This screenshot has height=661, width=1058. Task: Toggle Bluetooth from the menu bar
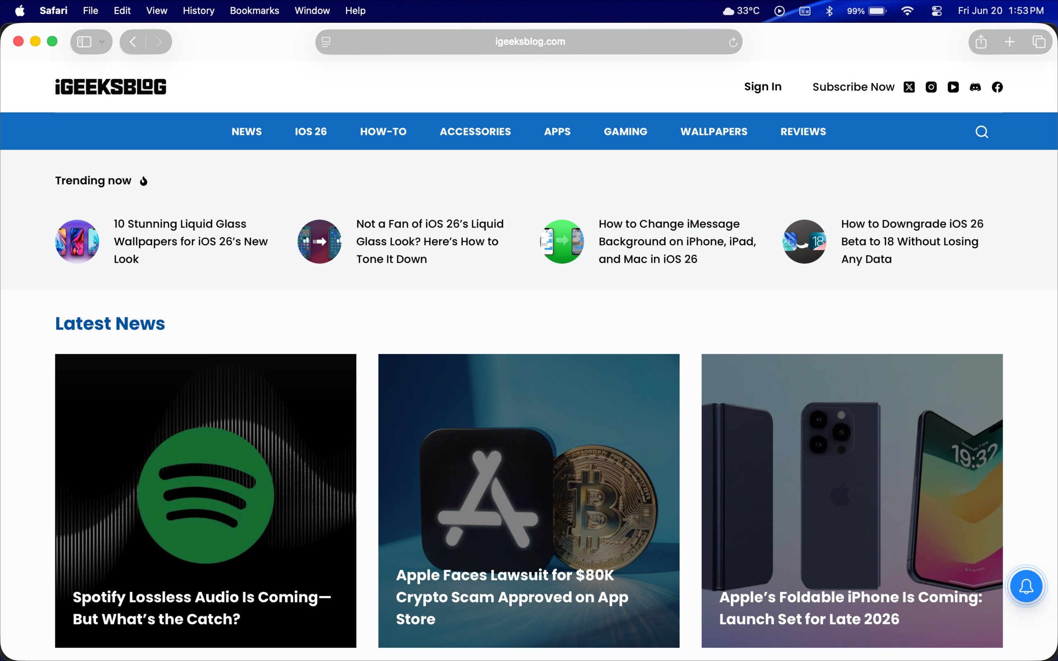click(829, 10)
